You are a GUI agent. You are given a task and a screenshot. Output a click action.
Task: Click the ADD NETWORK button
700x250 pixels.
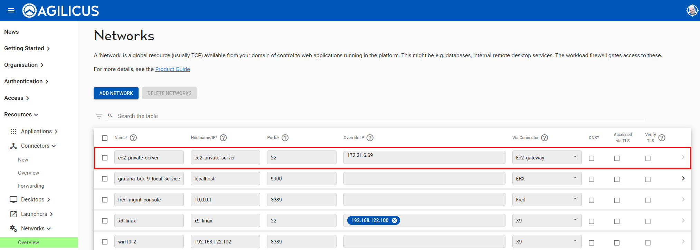116,93
